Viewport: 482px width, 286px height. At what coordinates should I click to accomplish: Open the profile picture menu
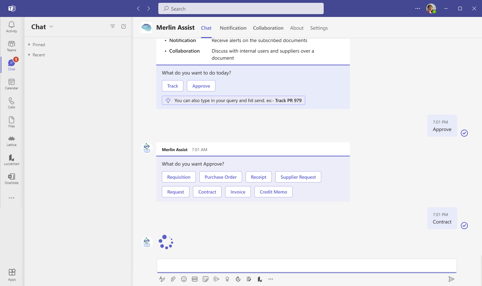(x=431, y=8)
